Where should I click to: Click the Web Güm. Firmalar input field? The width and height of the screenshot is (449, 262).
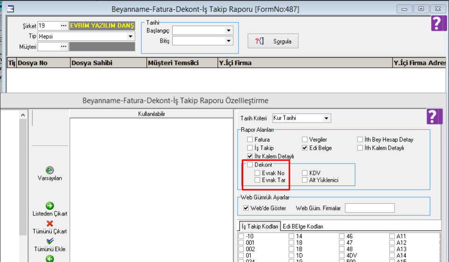(370, 208)
